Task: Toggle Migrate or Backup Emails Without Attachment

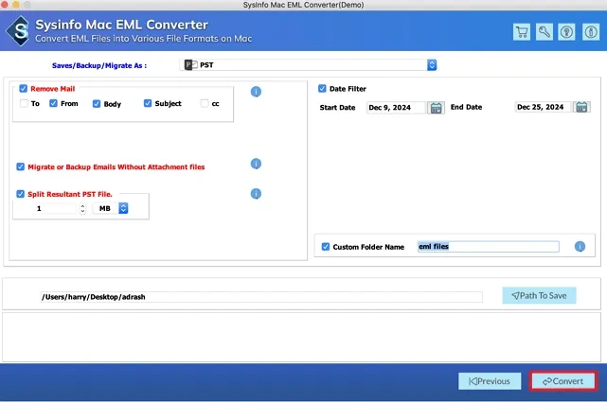Action: point(20,166)
